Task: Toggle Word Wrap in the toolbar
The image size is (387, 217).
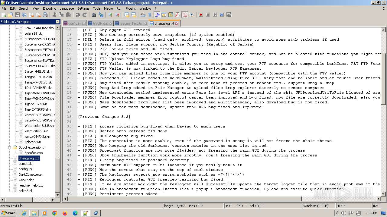Action: point(143,15)
